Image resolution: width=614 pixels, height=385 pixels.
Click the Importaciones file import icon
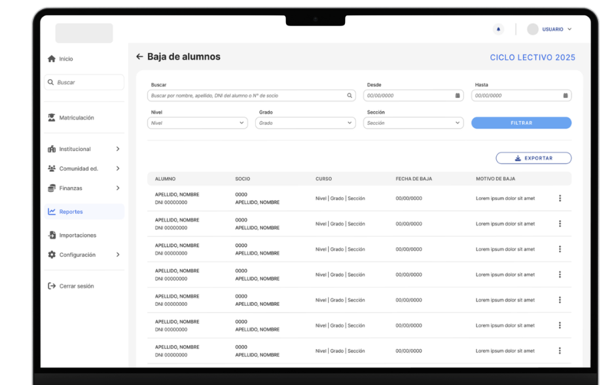click(x=52, y=235)
